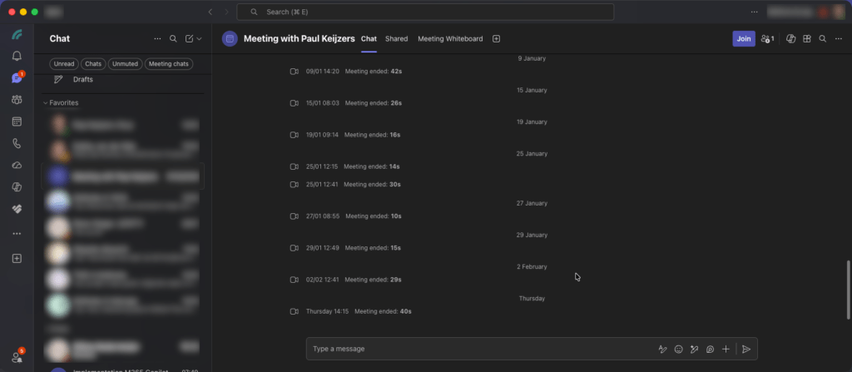Join the meeting with Paul Keijzers
852x372 pixels.
coord(744,38)
